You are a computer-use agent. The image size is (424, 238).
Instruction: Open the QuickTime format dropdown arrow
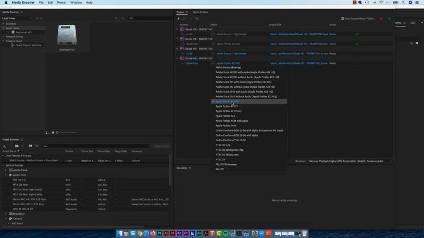click(x=182, y=63)
